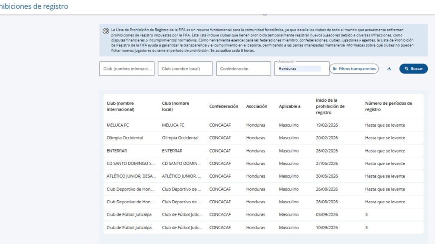This screenshot has width=435, height=244.
Task: Open the Asociación field showing Honduras
Action: click(302, 69)
